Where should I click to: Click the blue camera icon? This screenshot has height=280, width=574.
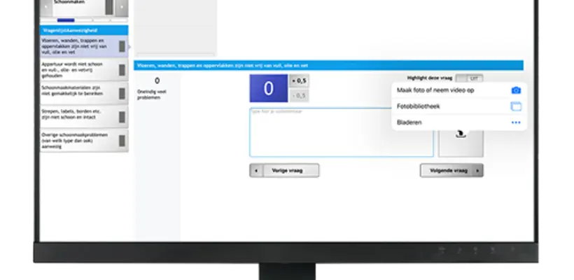tap(516, 90)
